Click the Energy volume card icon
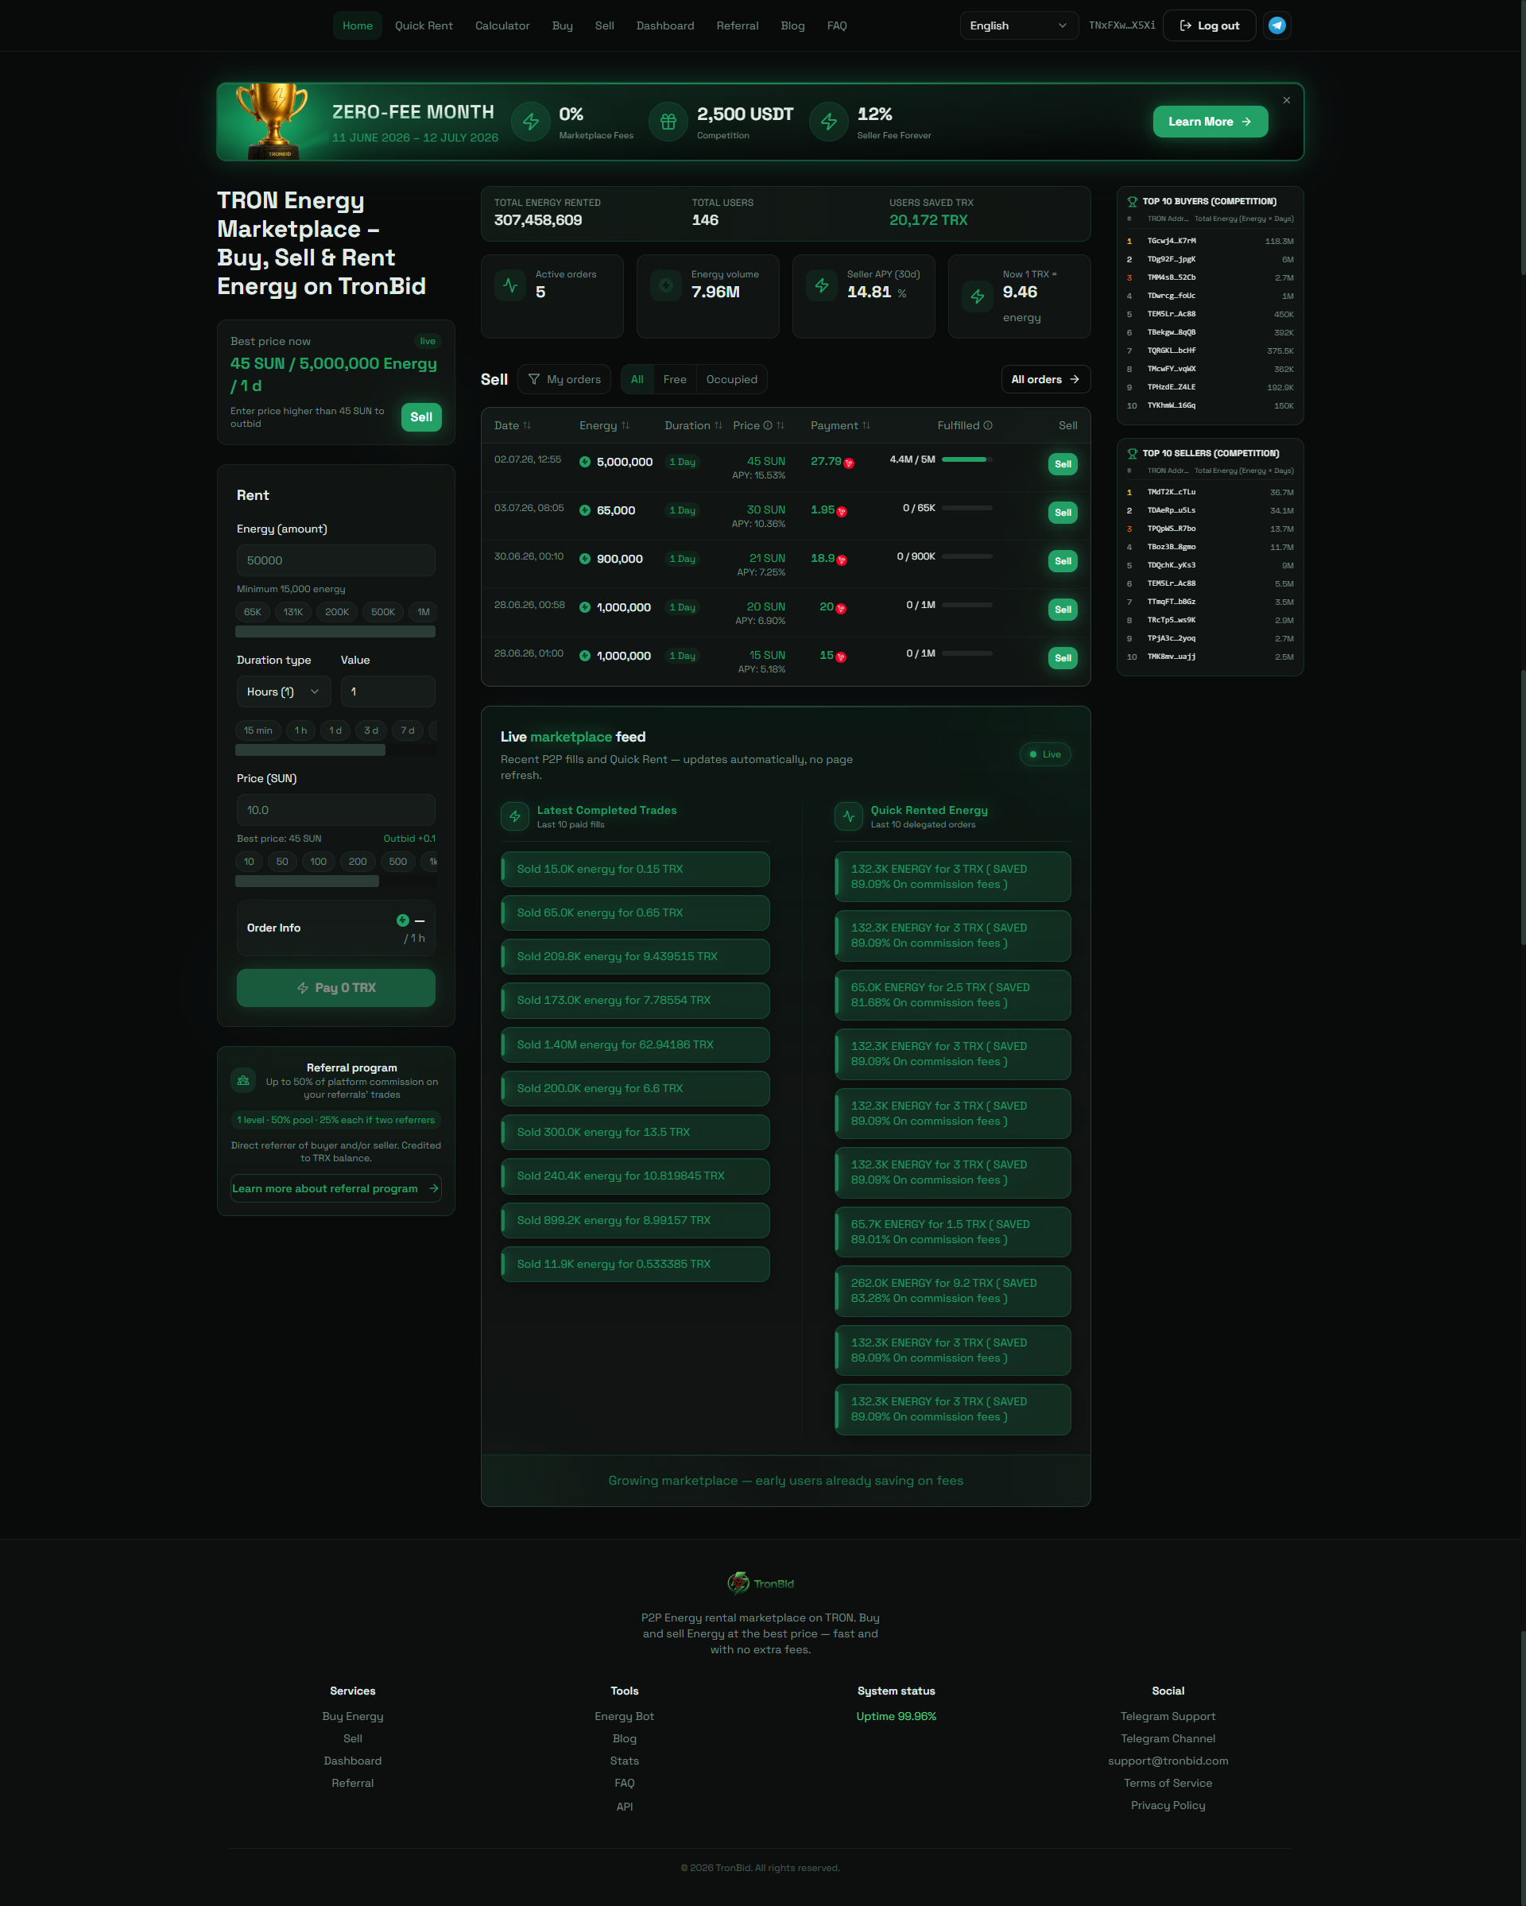Image resolution: width=1526 pixels, height=1906 pixels. click(x=666, y=285)
